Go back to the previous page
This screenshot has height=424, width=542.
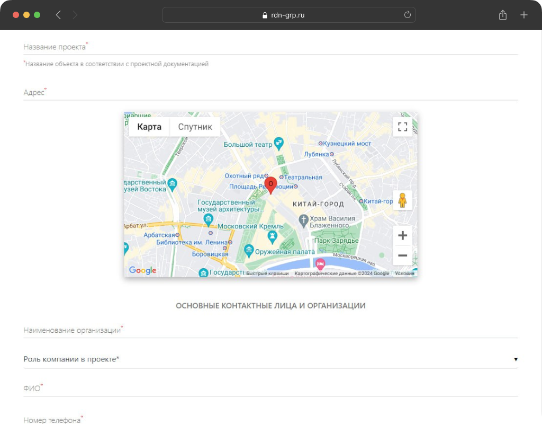[58, 15]
